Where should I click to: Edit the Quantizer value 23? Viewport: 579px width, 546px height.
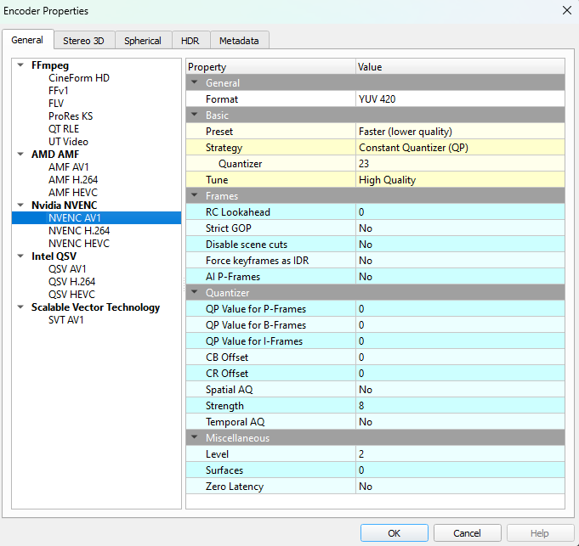459,164
